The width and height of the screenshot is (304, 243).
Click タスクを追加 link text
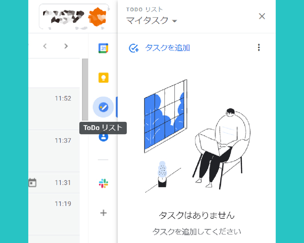pos(168,48)
